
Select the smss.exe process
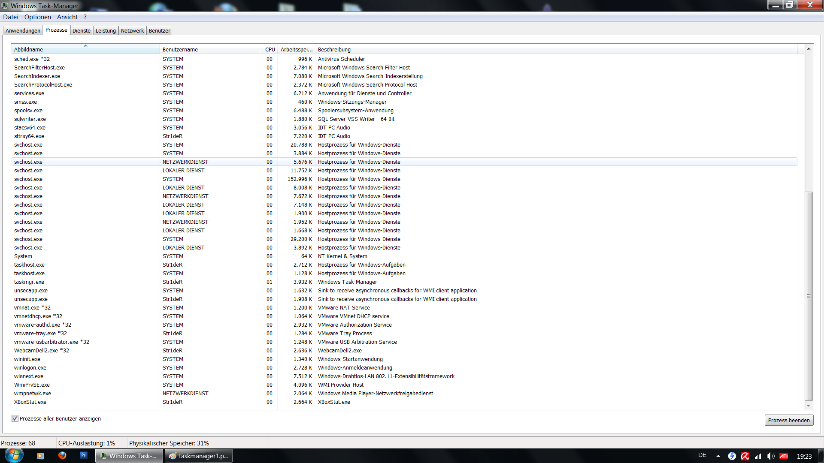tap(404, 102)
